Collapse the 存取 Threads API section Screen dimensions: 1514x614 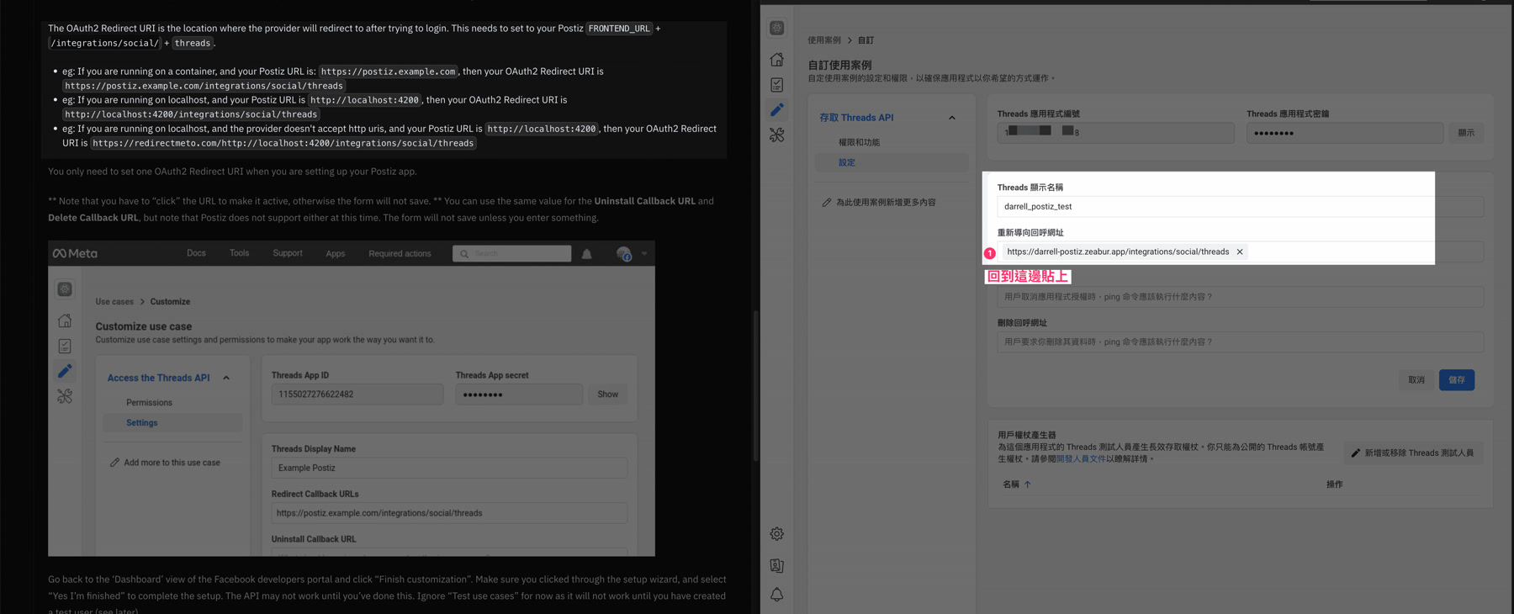click(x=952, y=118)
